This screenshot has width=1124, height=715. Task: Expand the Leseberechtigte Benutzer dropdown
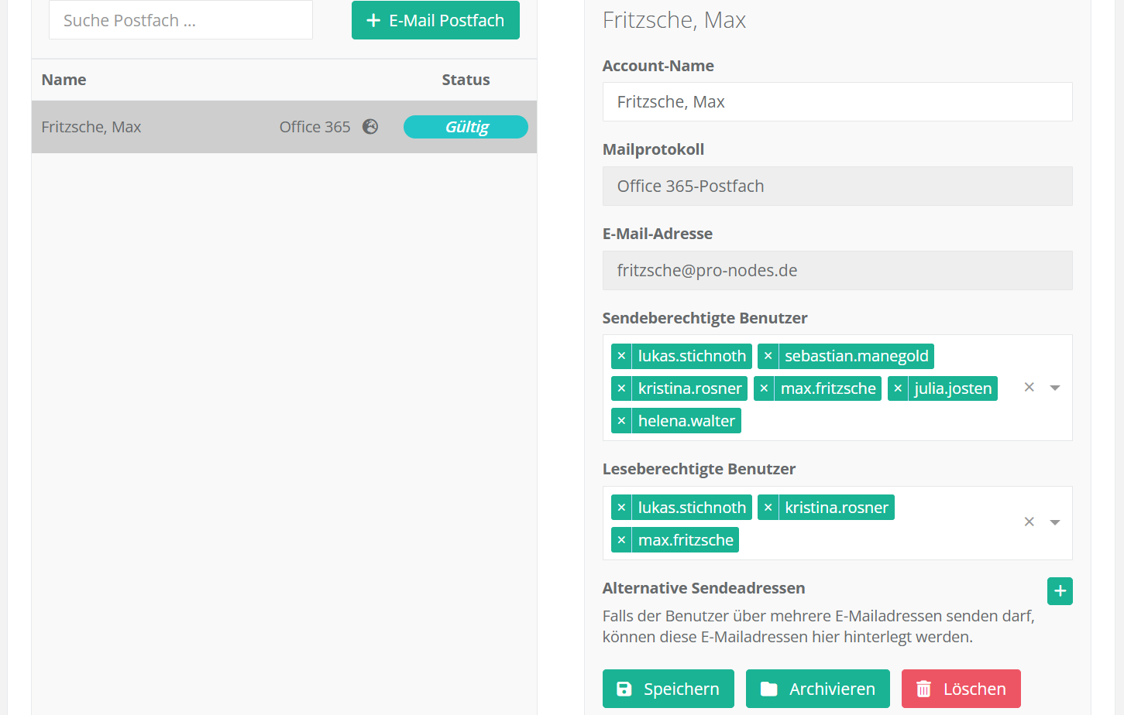pos(1054,522)
